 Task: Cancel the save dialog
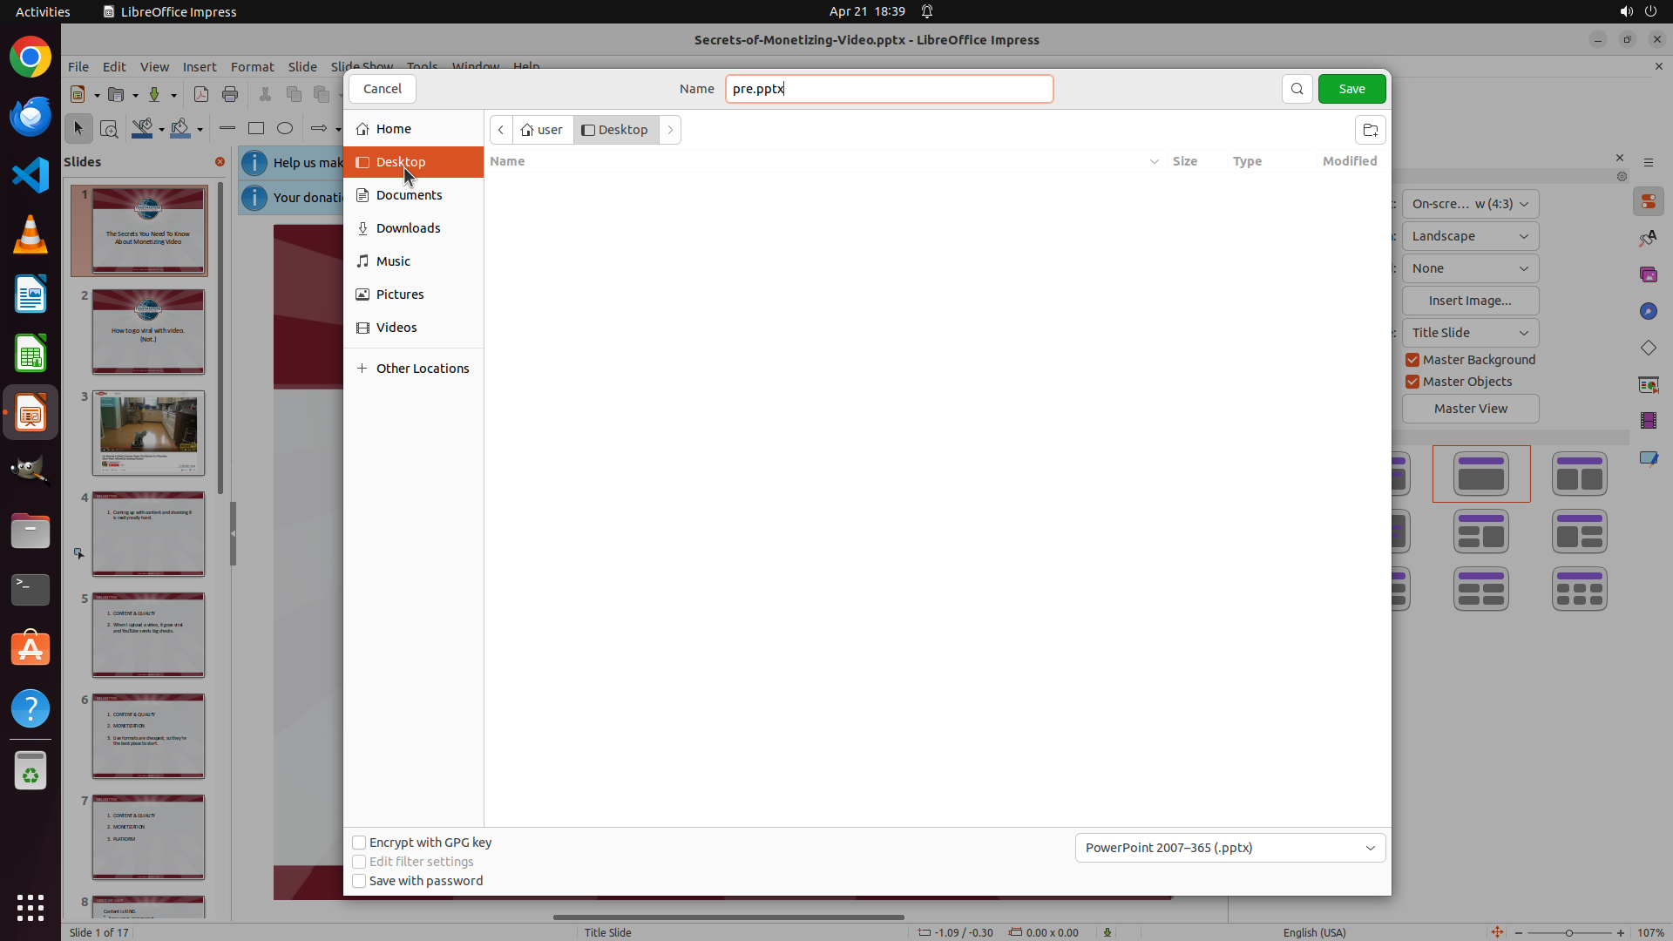coord(382,89)
